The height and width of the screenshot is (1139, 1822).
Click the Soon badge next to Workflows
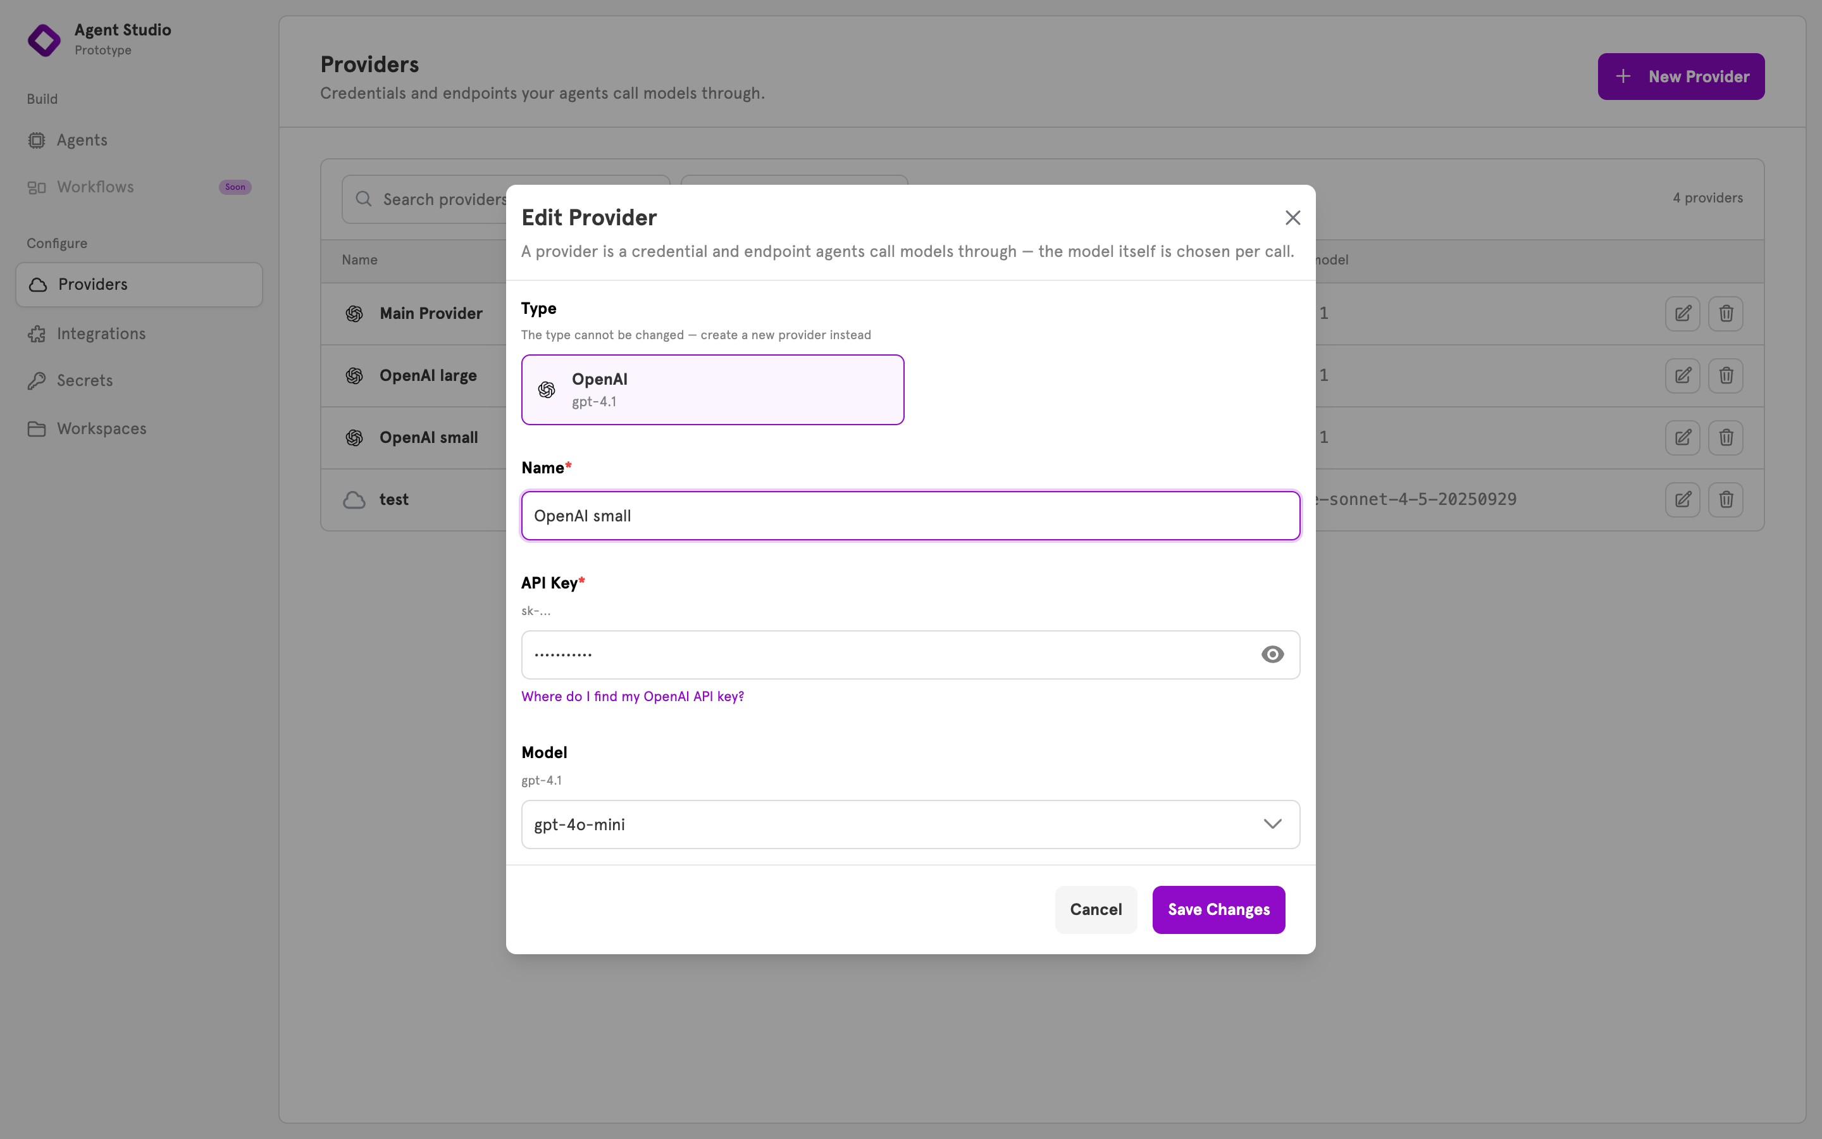(235, 187)
